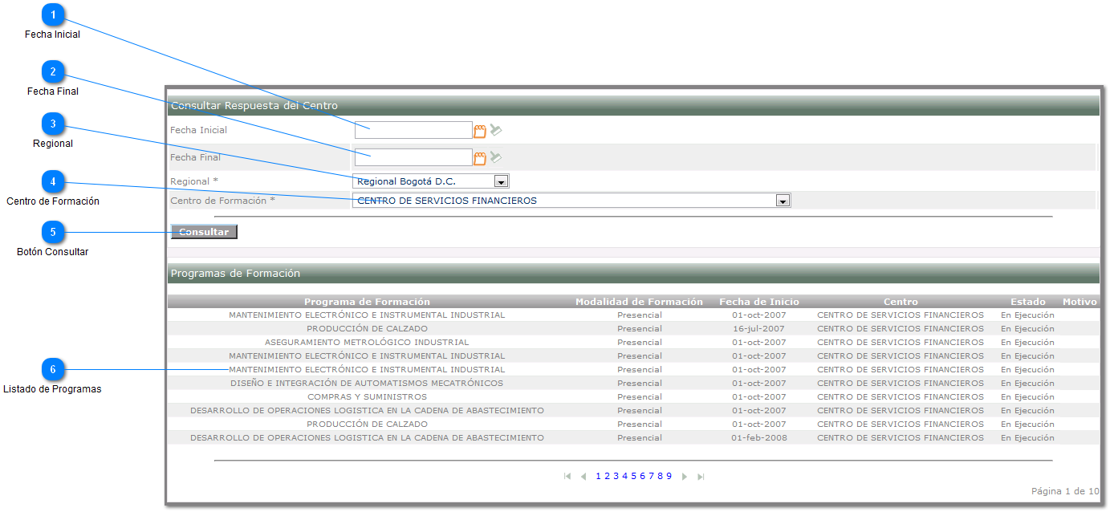Screen dimensions: 1114x516
Task: Go to page 2 of the results
Action: pyautogui.click(x=607, y=476)
